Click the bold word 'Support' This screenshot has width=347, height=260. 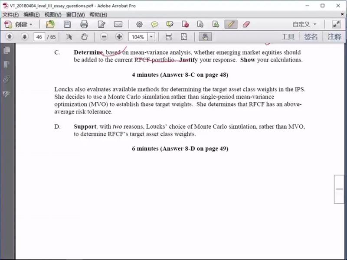coord(85,127)
